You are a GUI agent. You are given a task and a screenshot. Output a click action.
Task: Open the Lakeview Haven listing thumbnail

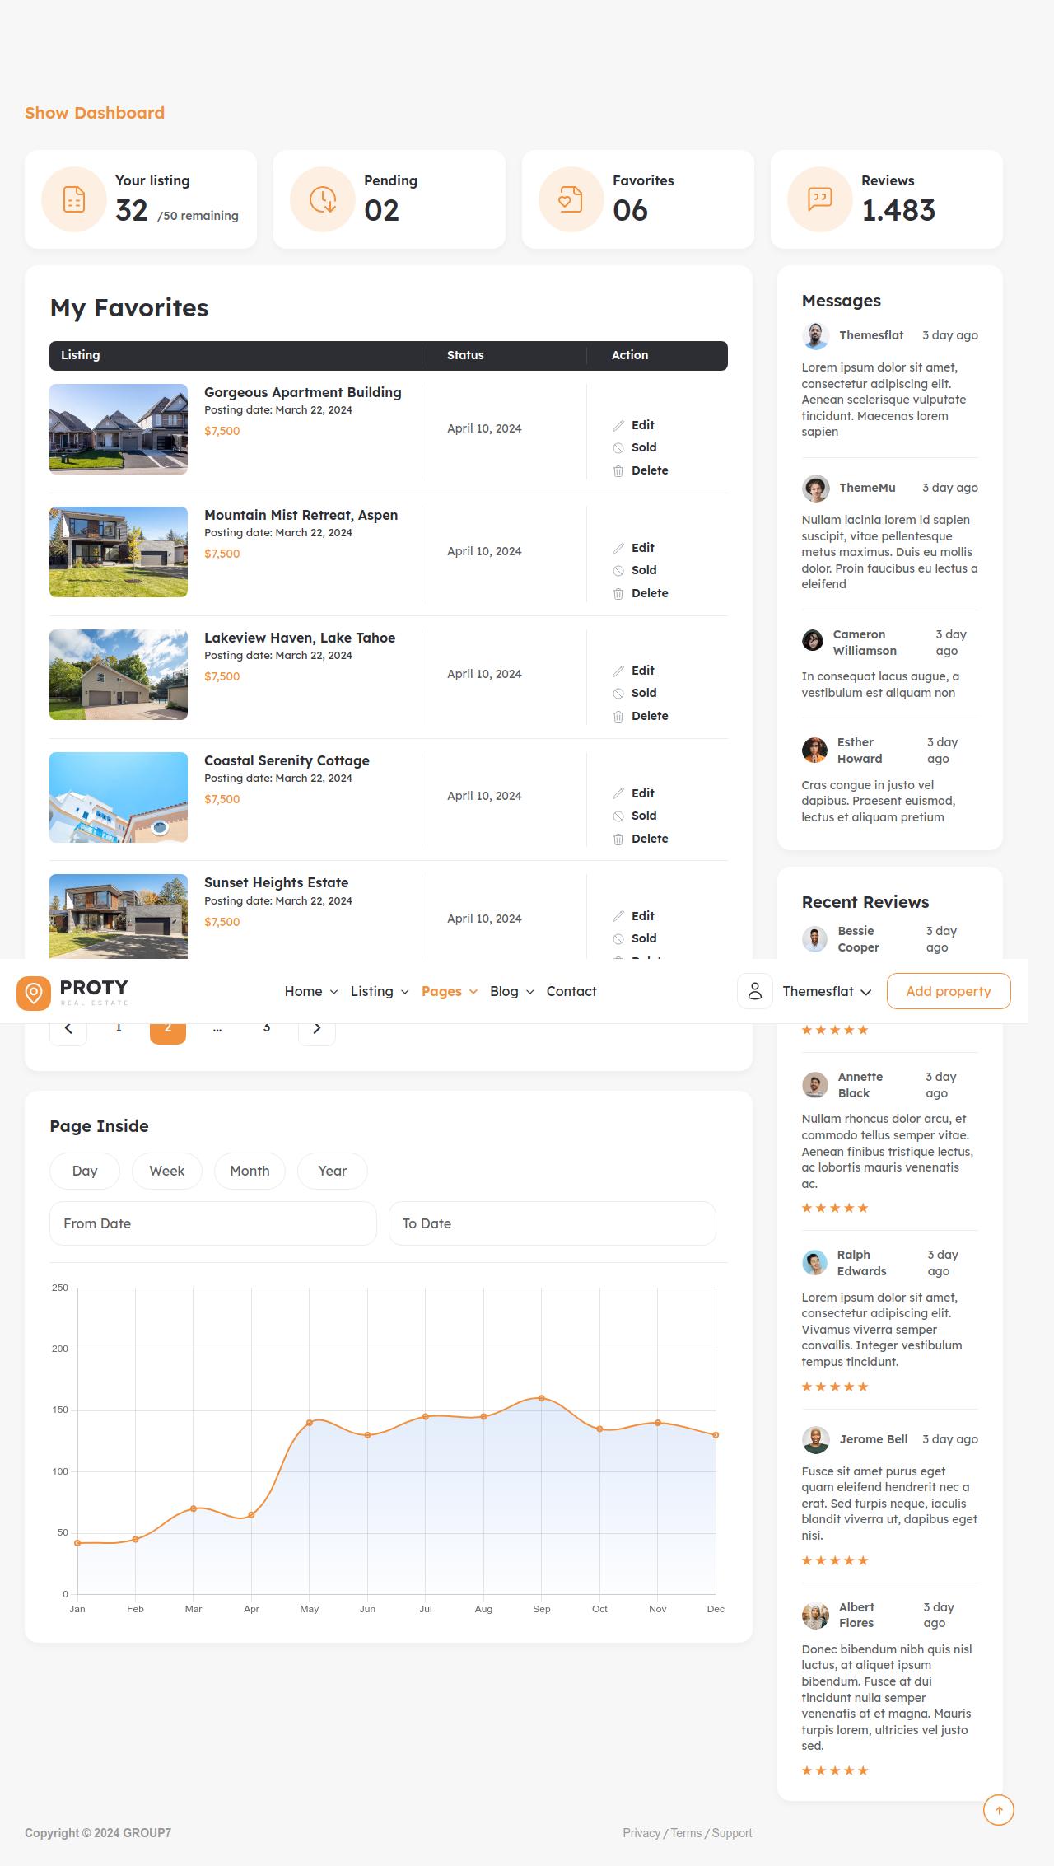tap(119, 675)
